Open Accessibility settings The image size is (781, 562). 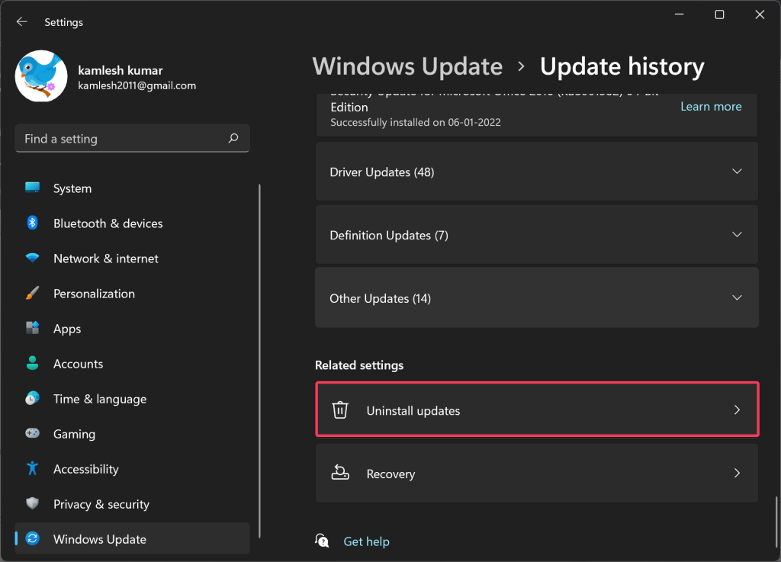point(132,469)
